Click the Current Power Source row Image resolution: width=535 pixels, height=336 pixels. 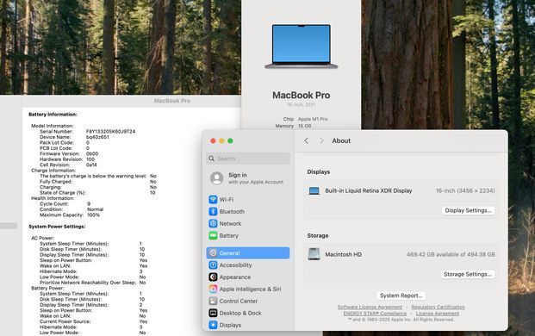(x=94, y=321)
